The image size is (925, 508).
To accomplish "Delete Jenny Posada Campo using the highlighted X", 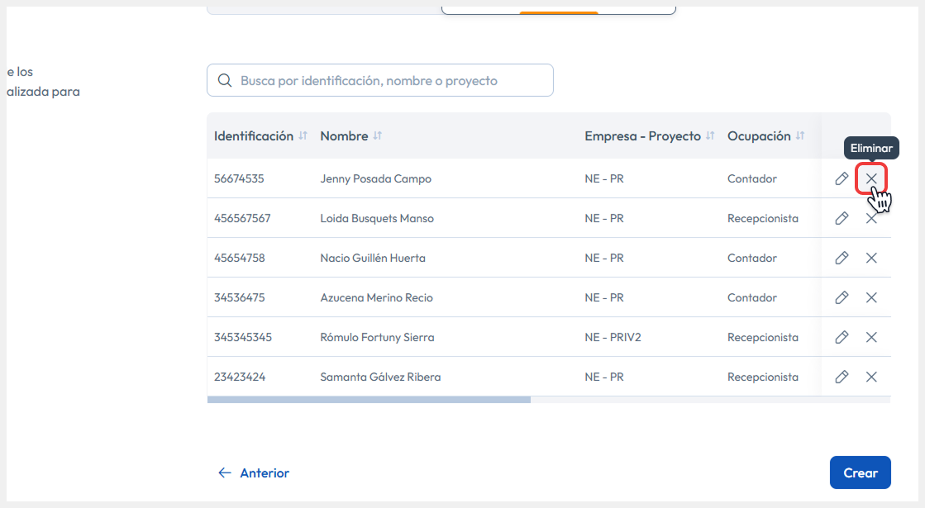I will click(871, 178).
